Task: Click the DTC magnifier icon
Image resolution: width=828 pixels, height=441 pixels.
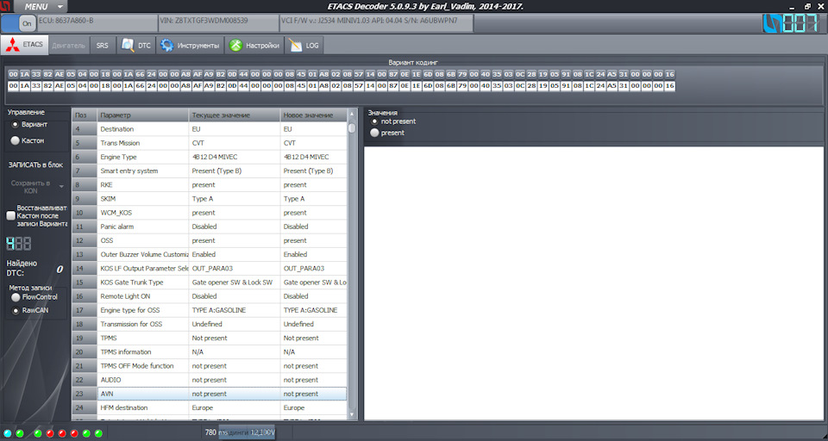Action: tap(128, 46)
